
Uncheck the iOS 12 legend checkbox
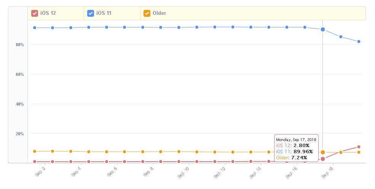(35, 13)
